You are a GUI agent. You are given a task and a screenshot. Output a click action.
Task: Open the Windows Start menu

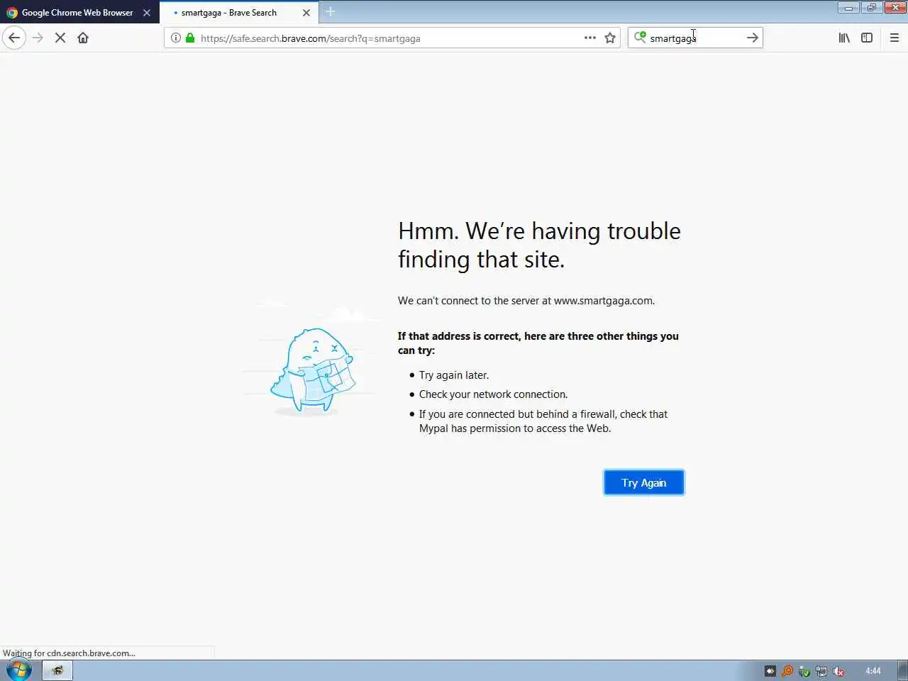click(x=19, y=670)
